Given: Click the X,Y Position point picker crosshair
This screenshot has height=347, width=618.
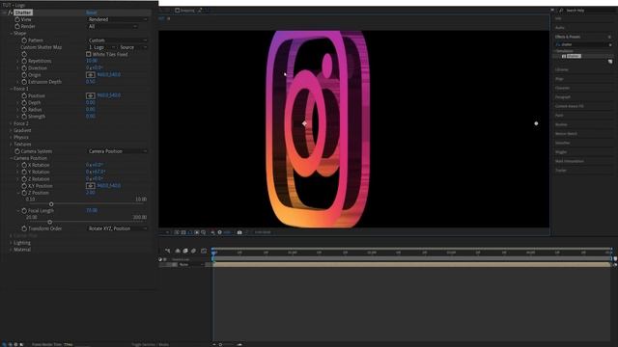Looking at the screenshot, I should [x=91, y=186].
